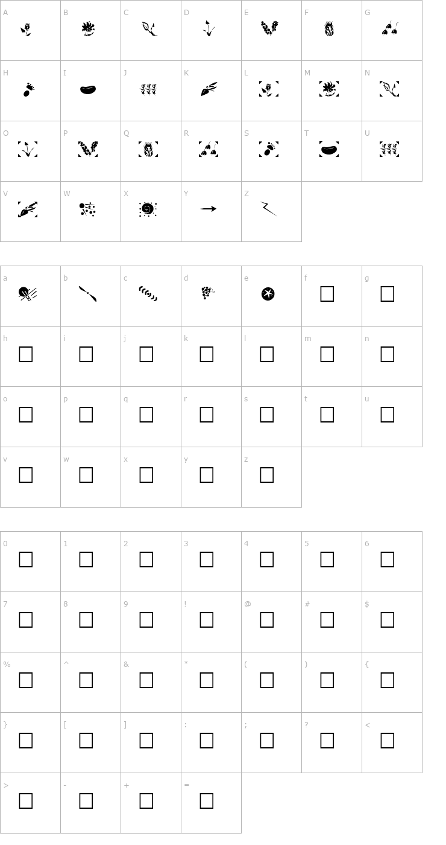Select the missing glyph box for = sign
Viewport: 446px width, 845px height.
click(206, 801)
